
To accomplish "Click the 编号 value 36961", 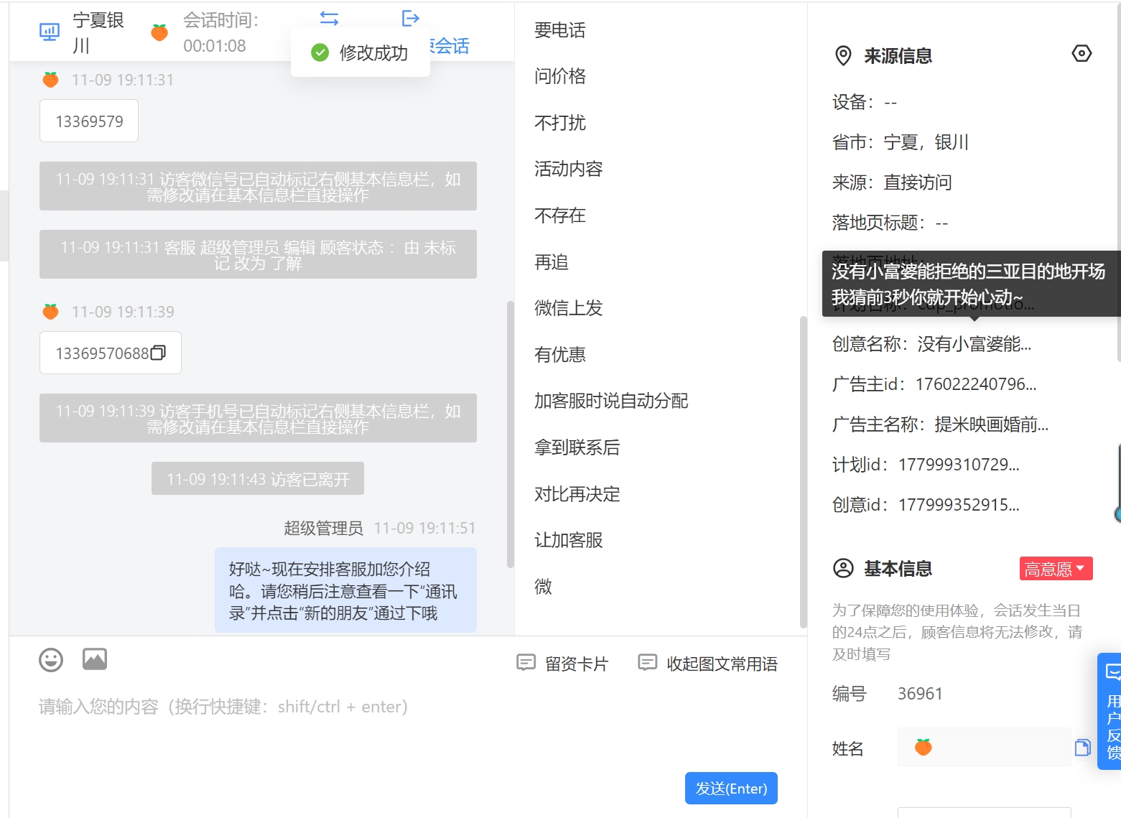I will pyautogui.click(x=920, y=694).
